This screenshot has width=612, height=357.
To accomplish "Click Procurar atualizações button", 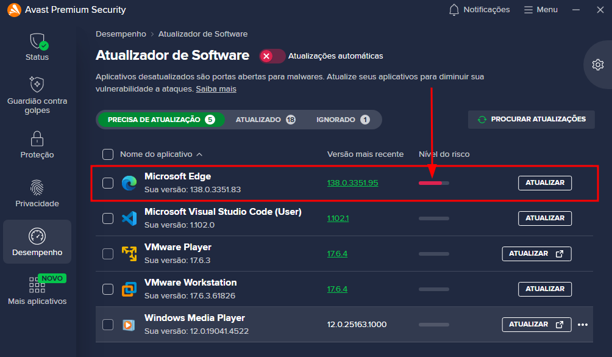I will (530, 120).
